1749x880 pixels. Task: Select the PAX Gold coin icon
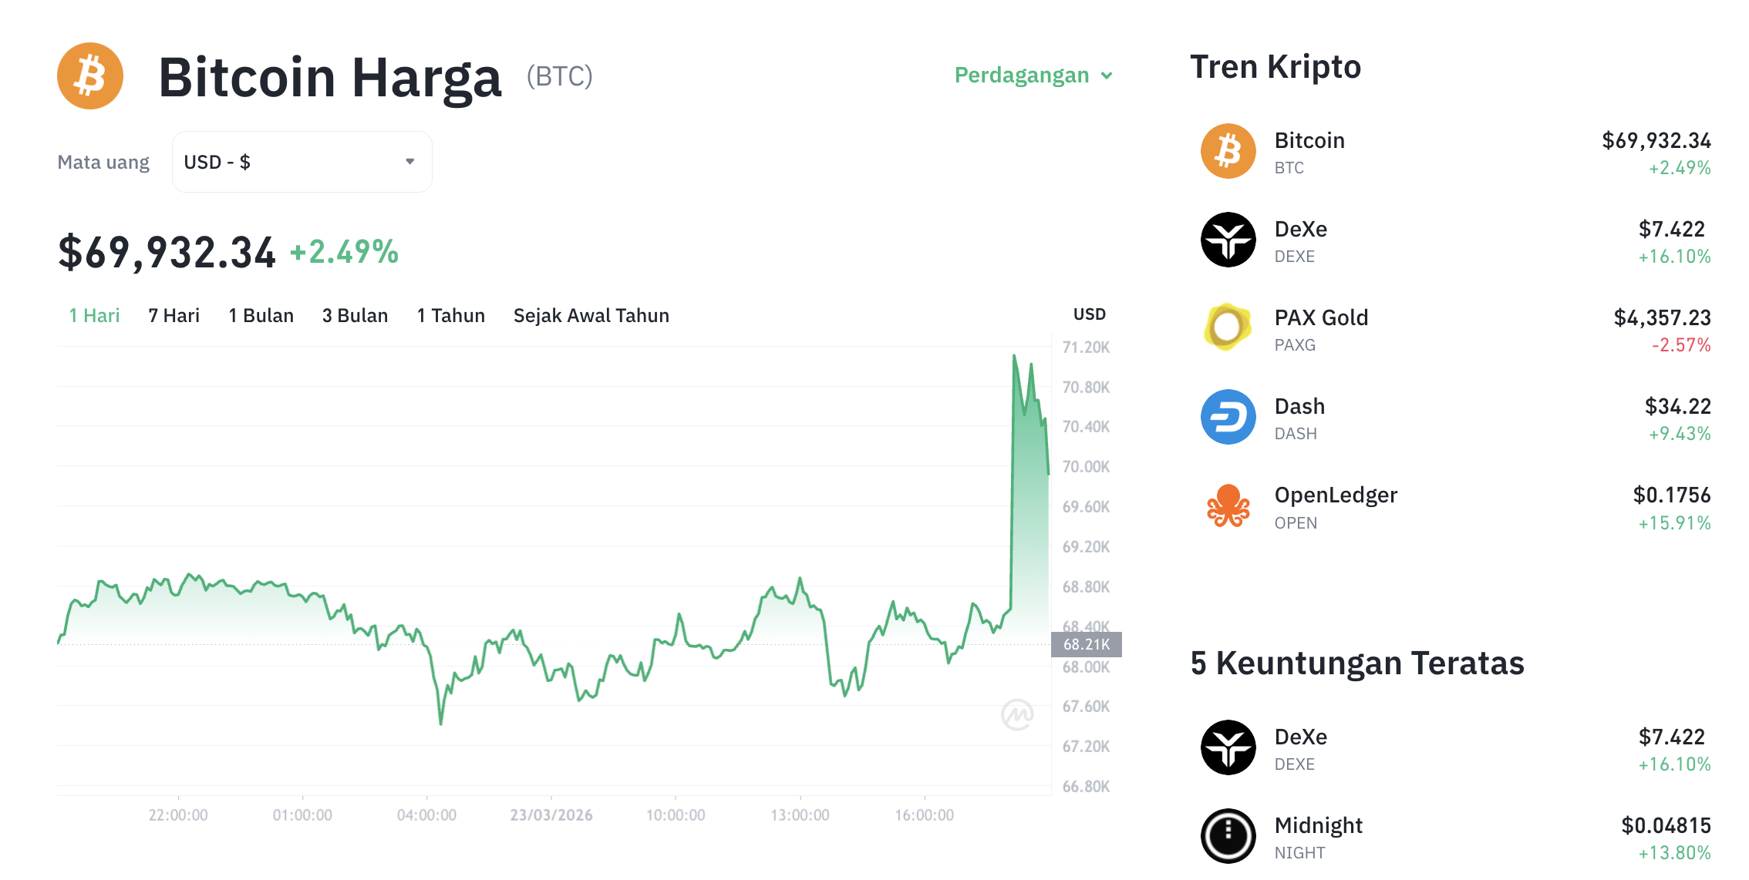coord(1228,328)
